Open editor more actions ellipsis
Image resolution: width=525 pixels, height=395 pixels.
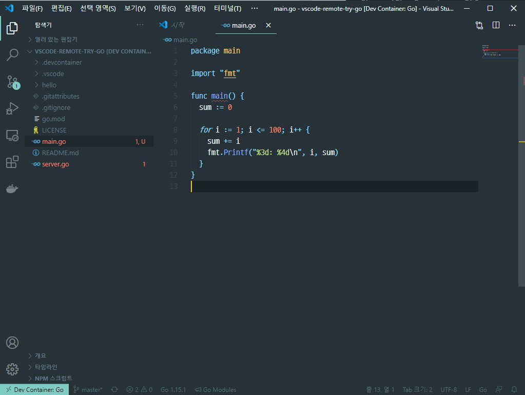click(512, 25)
